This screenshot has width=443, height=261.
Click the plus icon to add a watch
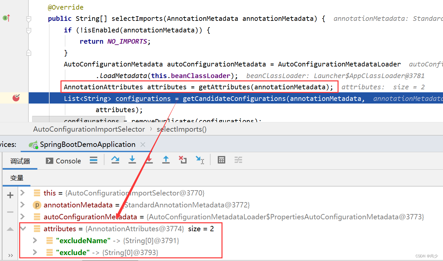pos(10,196)
